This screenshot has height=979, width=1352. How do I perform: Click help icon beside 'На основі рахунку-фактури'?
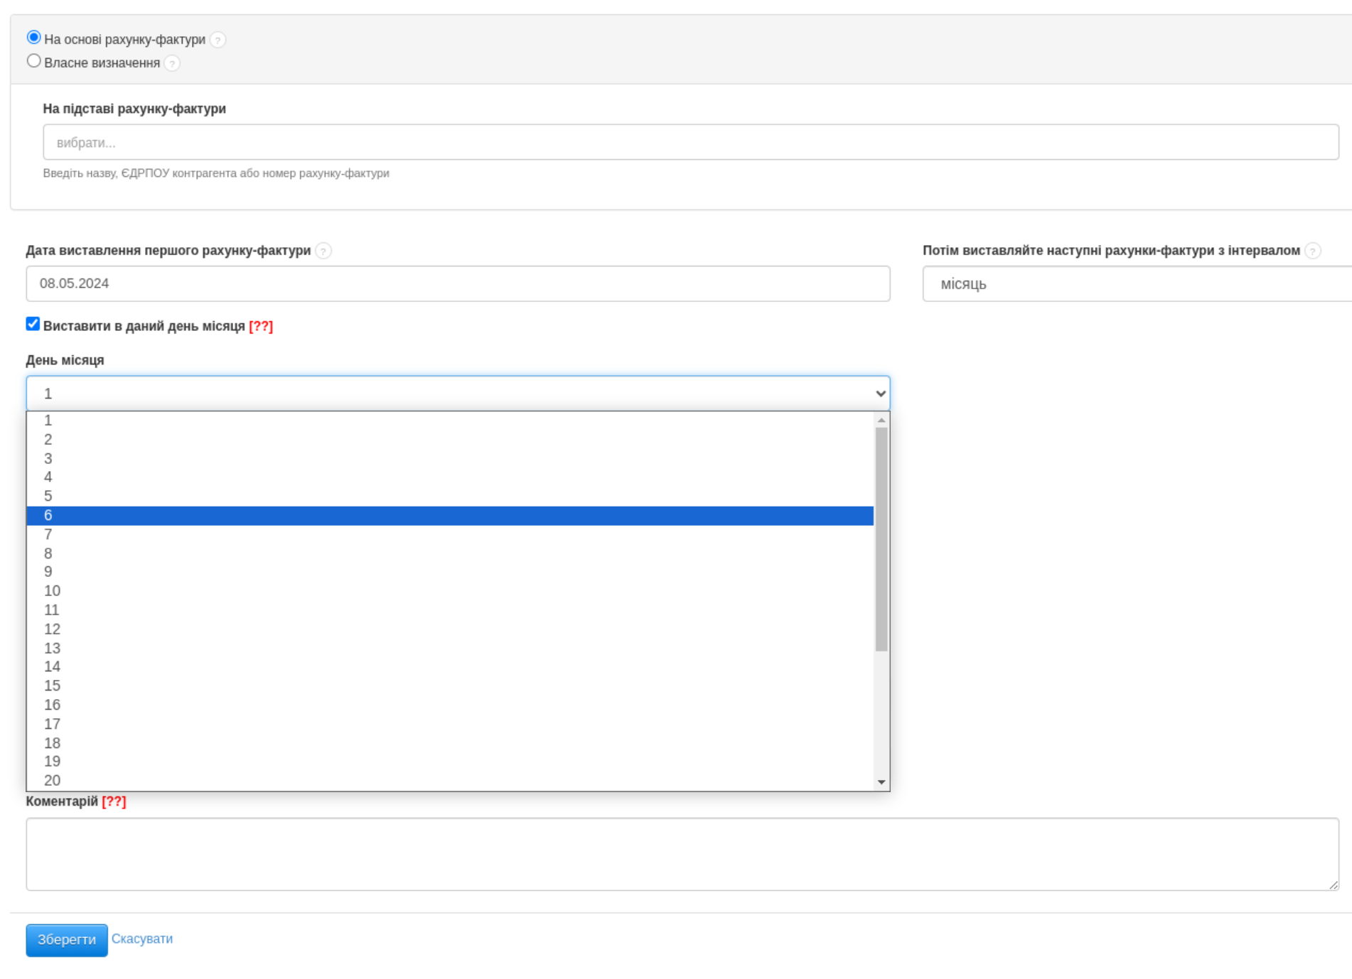[218, 40]
